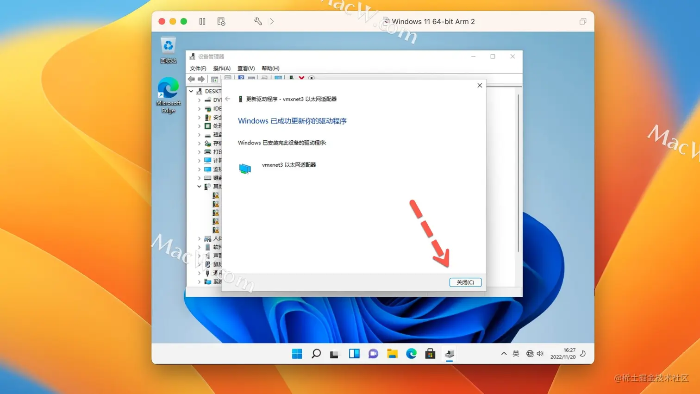The height and width of the screenshot is (394, 700).
Task: Open the VM snapshot icon
Action: click(221, 21)
